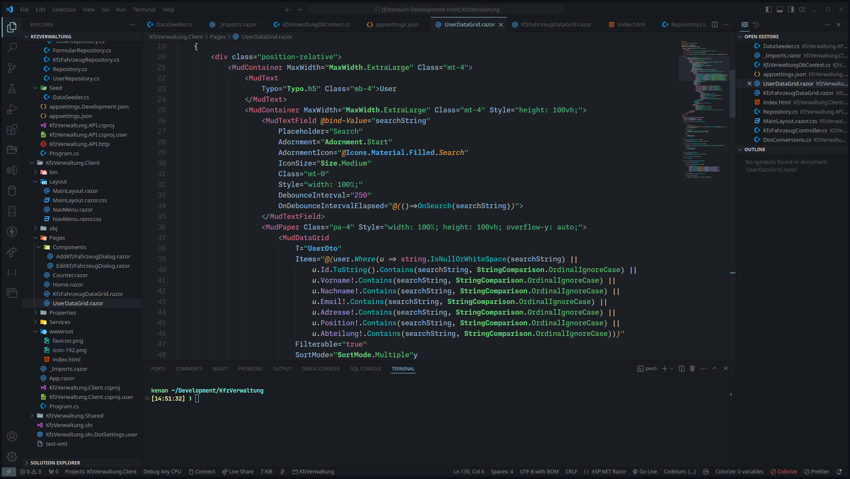Click Pages in the breadcrumb path
This screenshot has height=479, width=850.
point(218,37)
